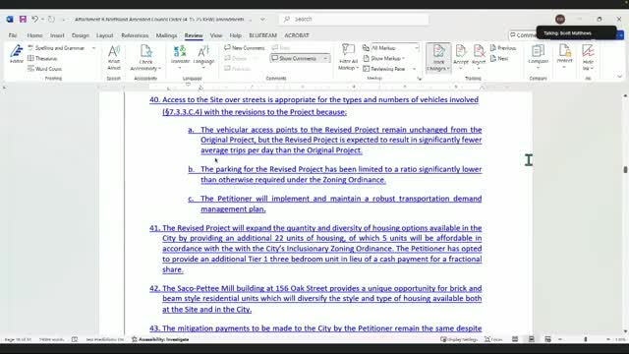This screenshot has width=629, height=354.
Task: Start Read Aloud speech
Action: (x=114, y=57)
